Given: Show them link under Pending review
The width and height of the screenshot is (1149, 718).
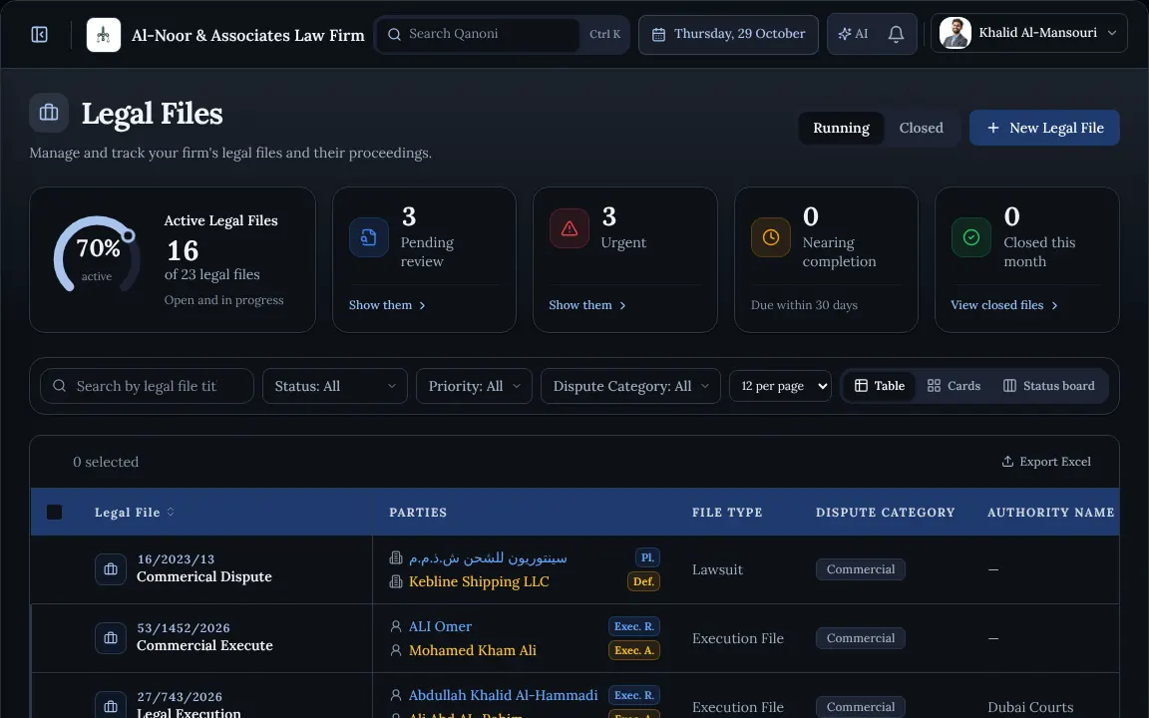Looking at the screenshot, I should [387, 305].
